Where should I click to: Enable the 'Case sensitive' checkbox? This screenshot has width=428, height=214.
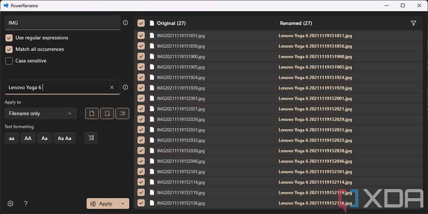coord(9,61)
